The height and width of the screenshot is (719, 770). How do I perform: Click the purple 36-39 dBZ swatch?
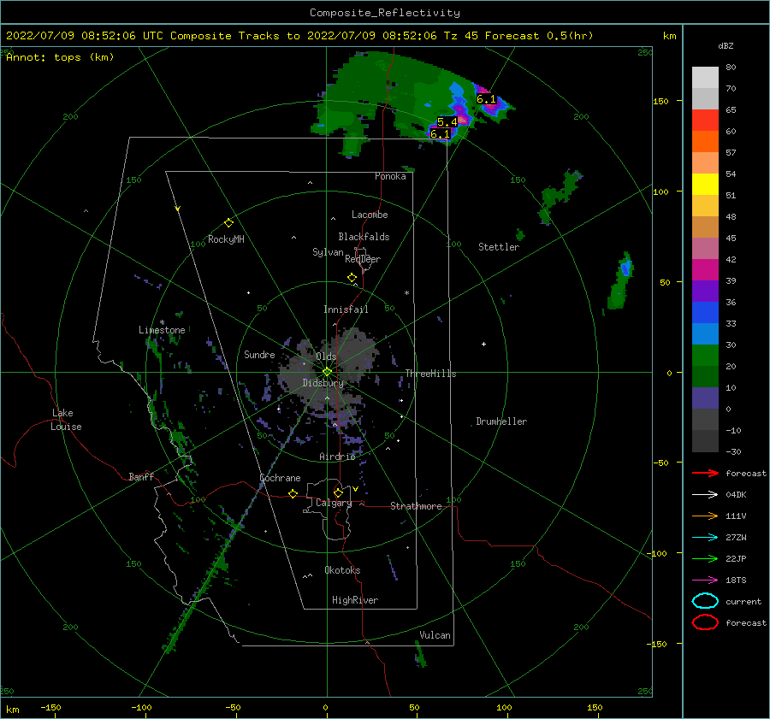[705, 291]
